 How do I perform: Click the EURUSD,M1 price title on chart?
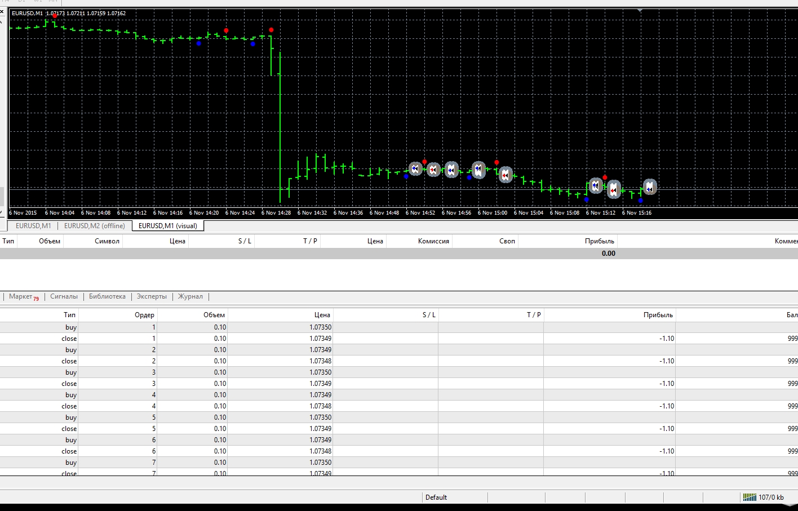[x=69, y=13]
